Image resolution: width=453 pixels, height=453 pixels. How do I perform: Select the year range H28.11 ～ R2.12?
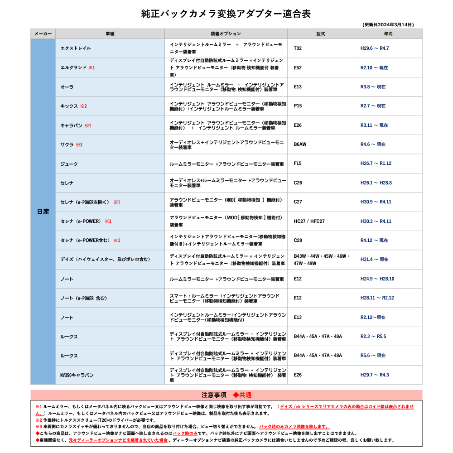(377, 298)
